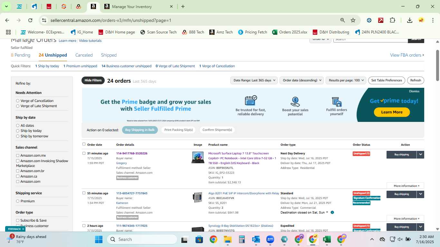The height and width of the screenshot is (247, 440).
Task: Click the yellow Learn More banner button
Action: pyautogui.click(x=392, y=112)
